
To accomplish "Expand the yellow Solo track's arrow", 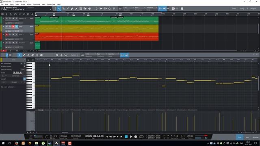I will coord(4,26).
